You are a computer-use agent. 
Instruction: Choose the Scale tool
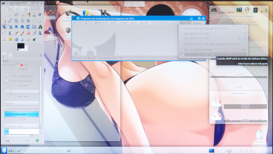click(10, 27)
